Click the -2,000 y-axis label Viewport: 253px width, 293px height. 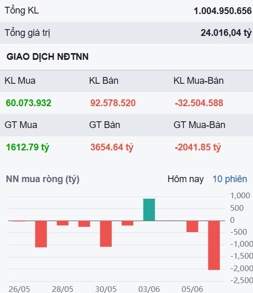coord(242,269)
